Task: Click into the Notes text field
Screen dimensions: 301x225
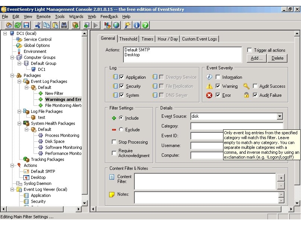Action: click(x=207, y=198)
